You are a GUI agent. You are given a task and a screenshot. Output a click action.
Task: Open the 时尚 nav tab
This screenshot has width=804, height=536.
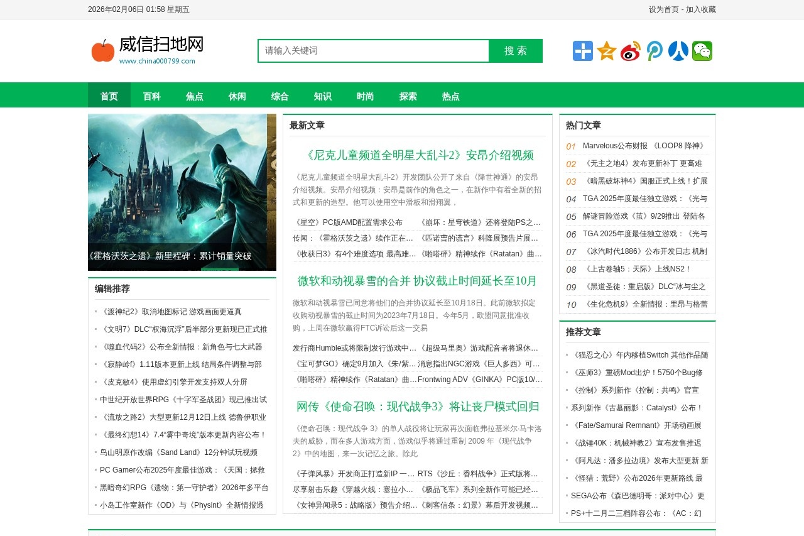click(x=366, y=96)
